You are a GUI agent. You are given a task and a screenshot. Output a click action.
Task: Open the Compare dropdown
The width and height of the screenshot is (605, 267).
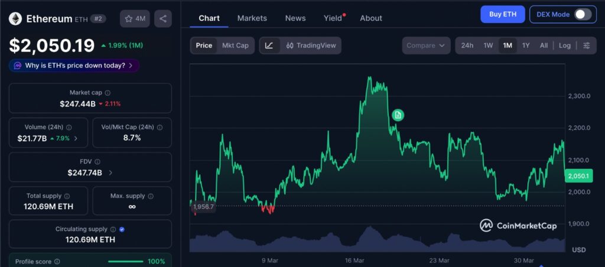(x=426, y=45)
